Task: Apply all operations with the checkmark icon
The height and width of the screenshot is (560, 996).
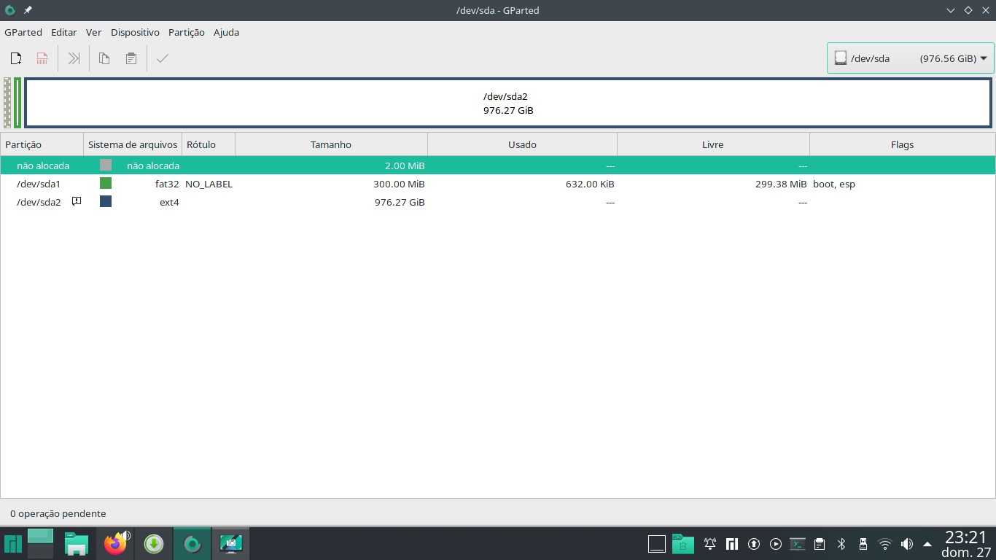Action: click(x=163, y=58)
